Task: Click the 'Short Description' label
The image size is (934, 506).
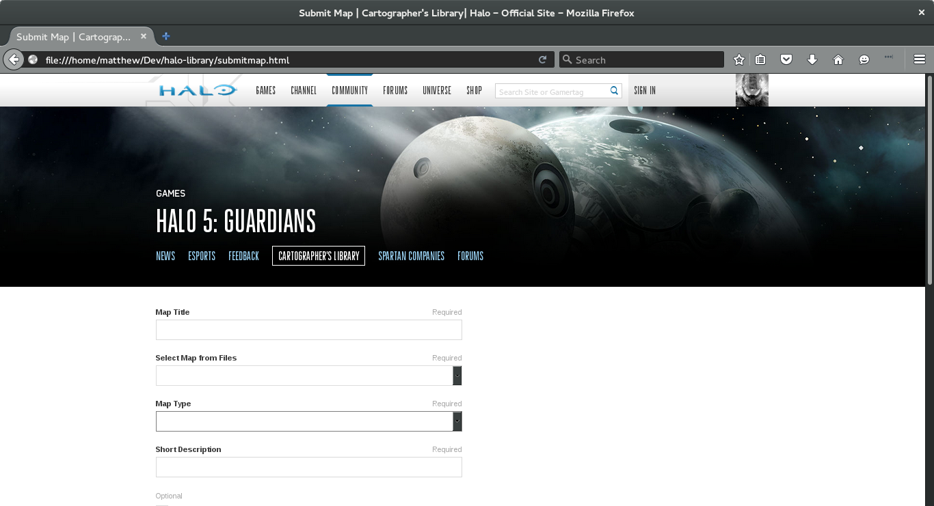Action: point(188,449)
